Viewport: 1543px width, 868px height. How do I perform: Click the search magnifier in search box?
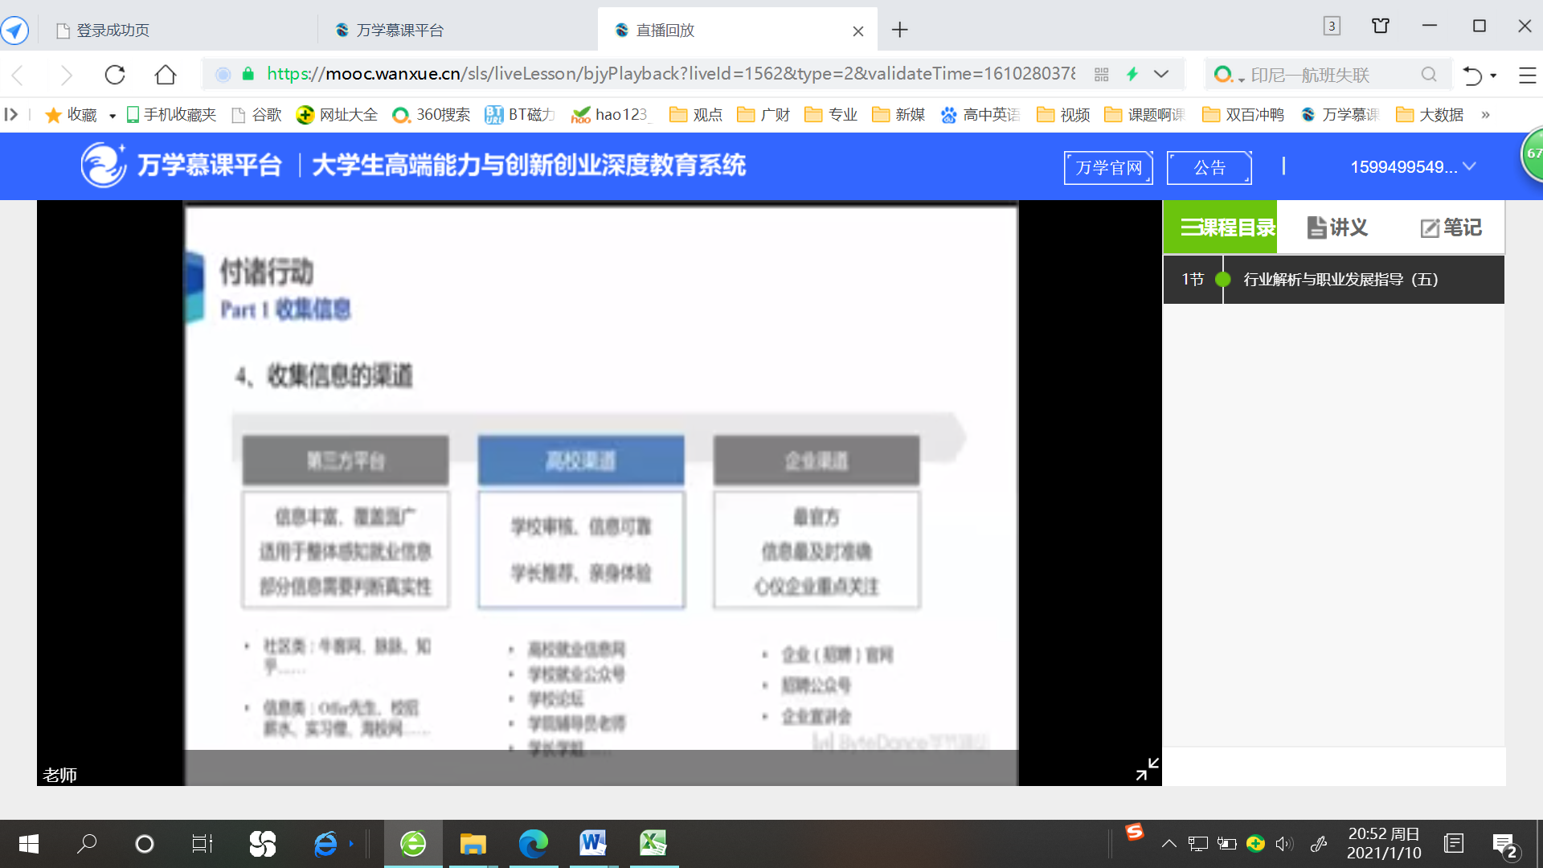[1428, 75]
